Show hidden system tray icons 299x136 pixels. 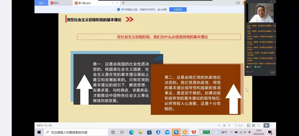231,132
